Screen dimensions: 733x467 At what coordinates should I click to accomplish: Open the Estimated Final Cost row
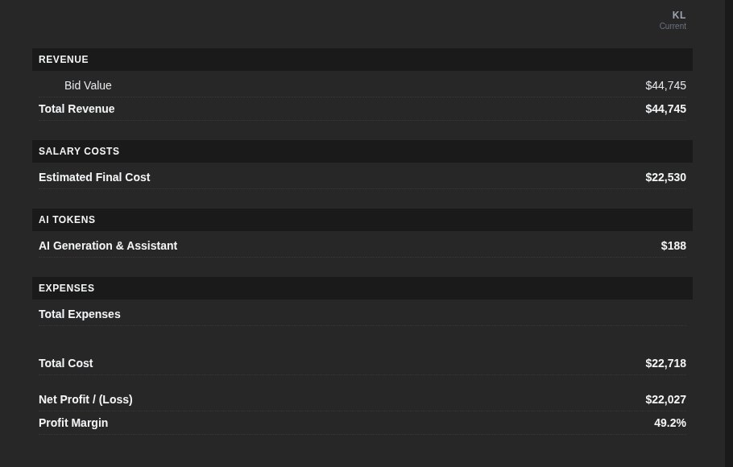coord(362,177)
